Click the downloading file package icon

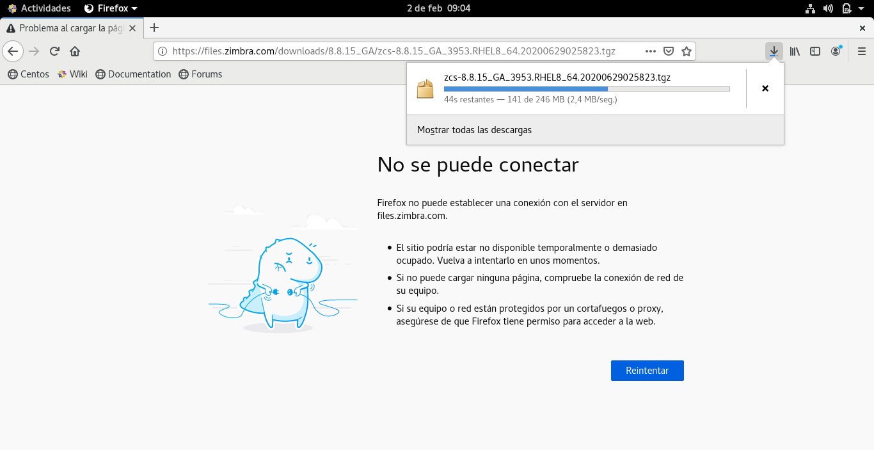click(425, 89)
